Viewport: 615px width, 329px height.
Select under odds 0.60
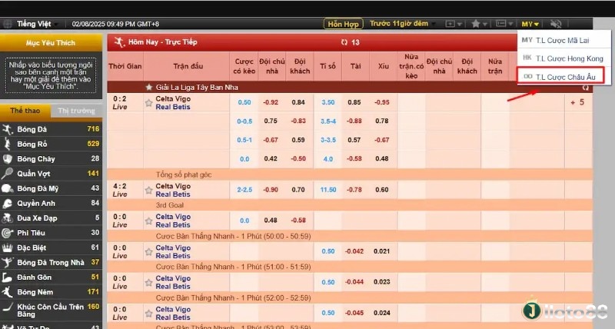pyautogui.click(x=381, y=190)
